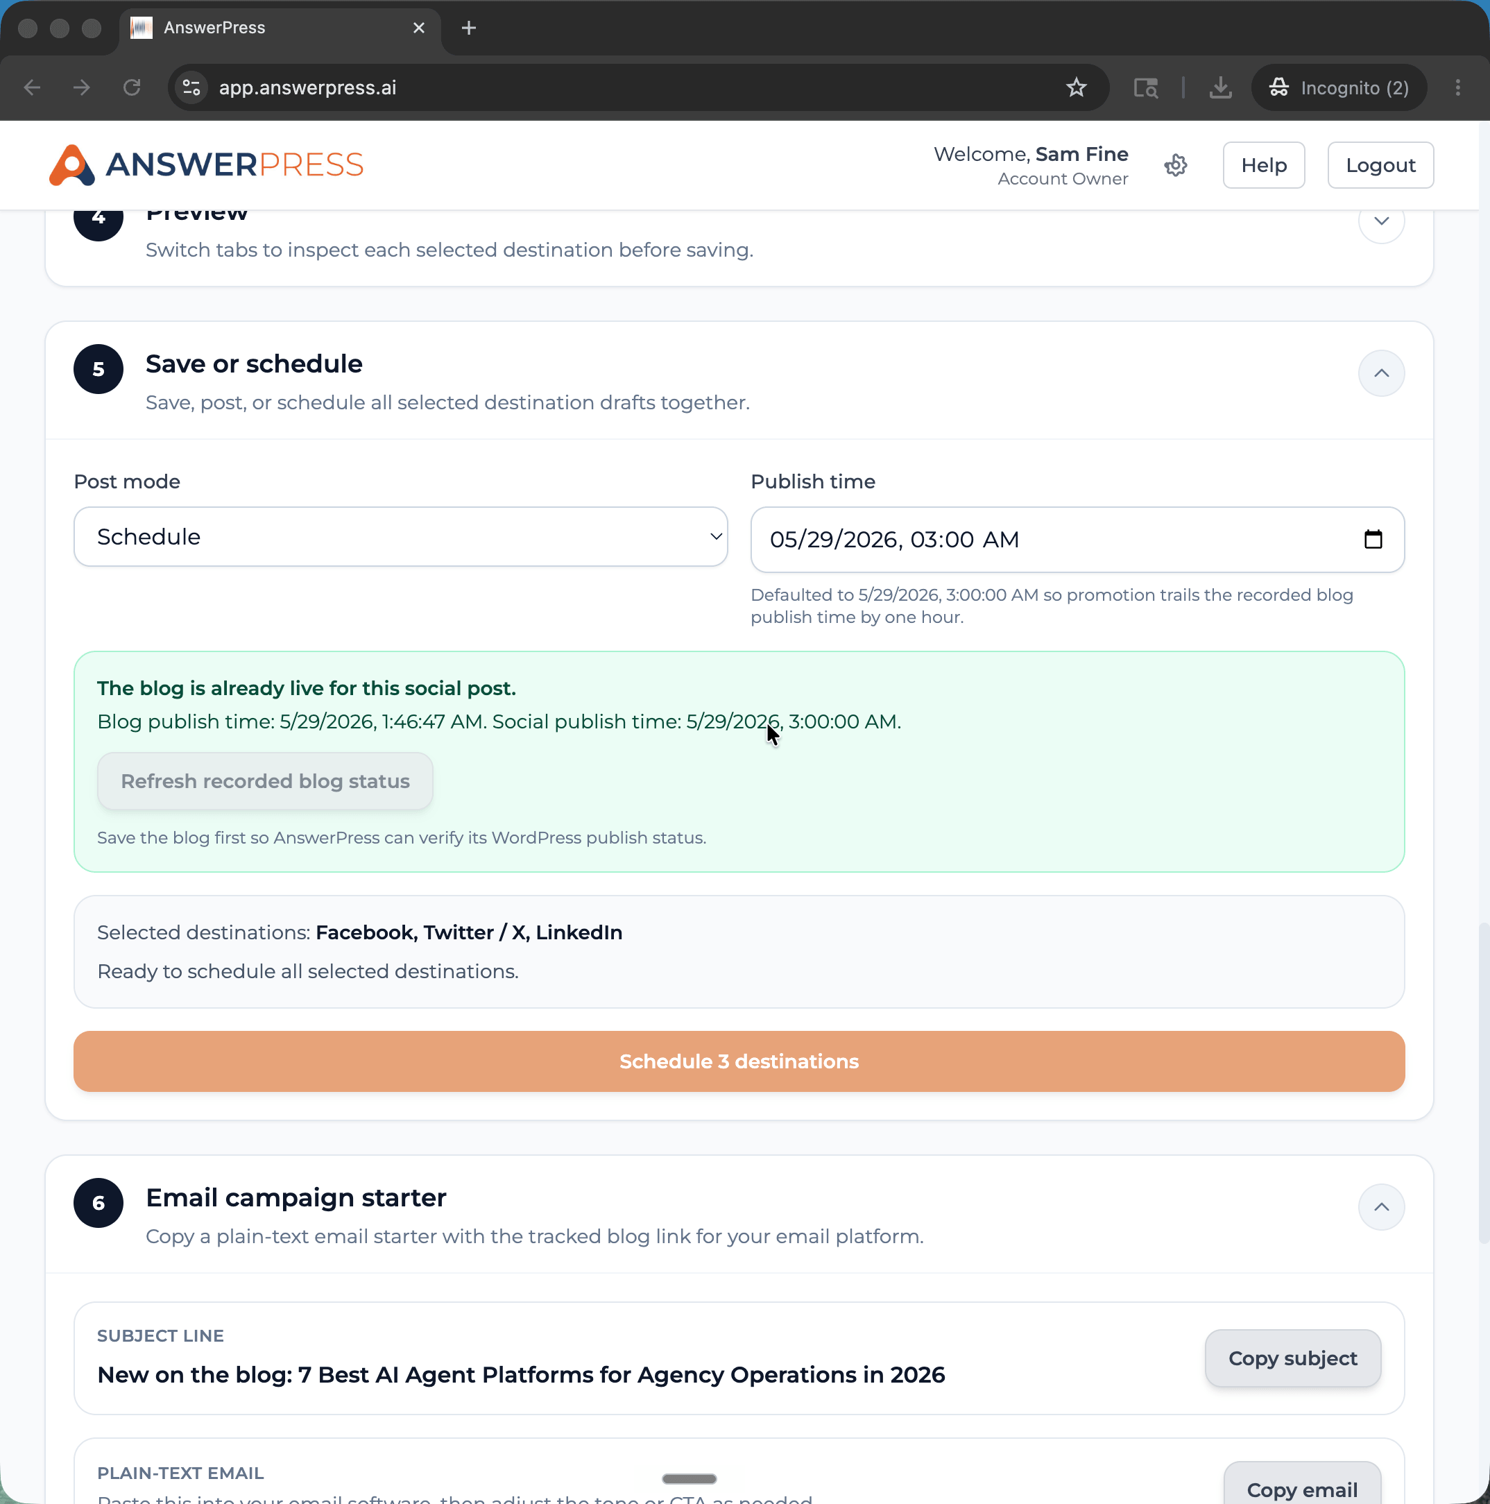Open account settings gear icon
Screen dimensions: 1490x1504
point(1176,165)
